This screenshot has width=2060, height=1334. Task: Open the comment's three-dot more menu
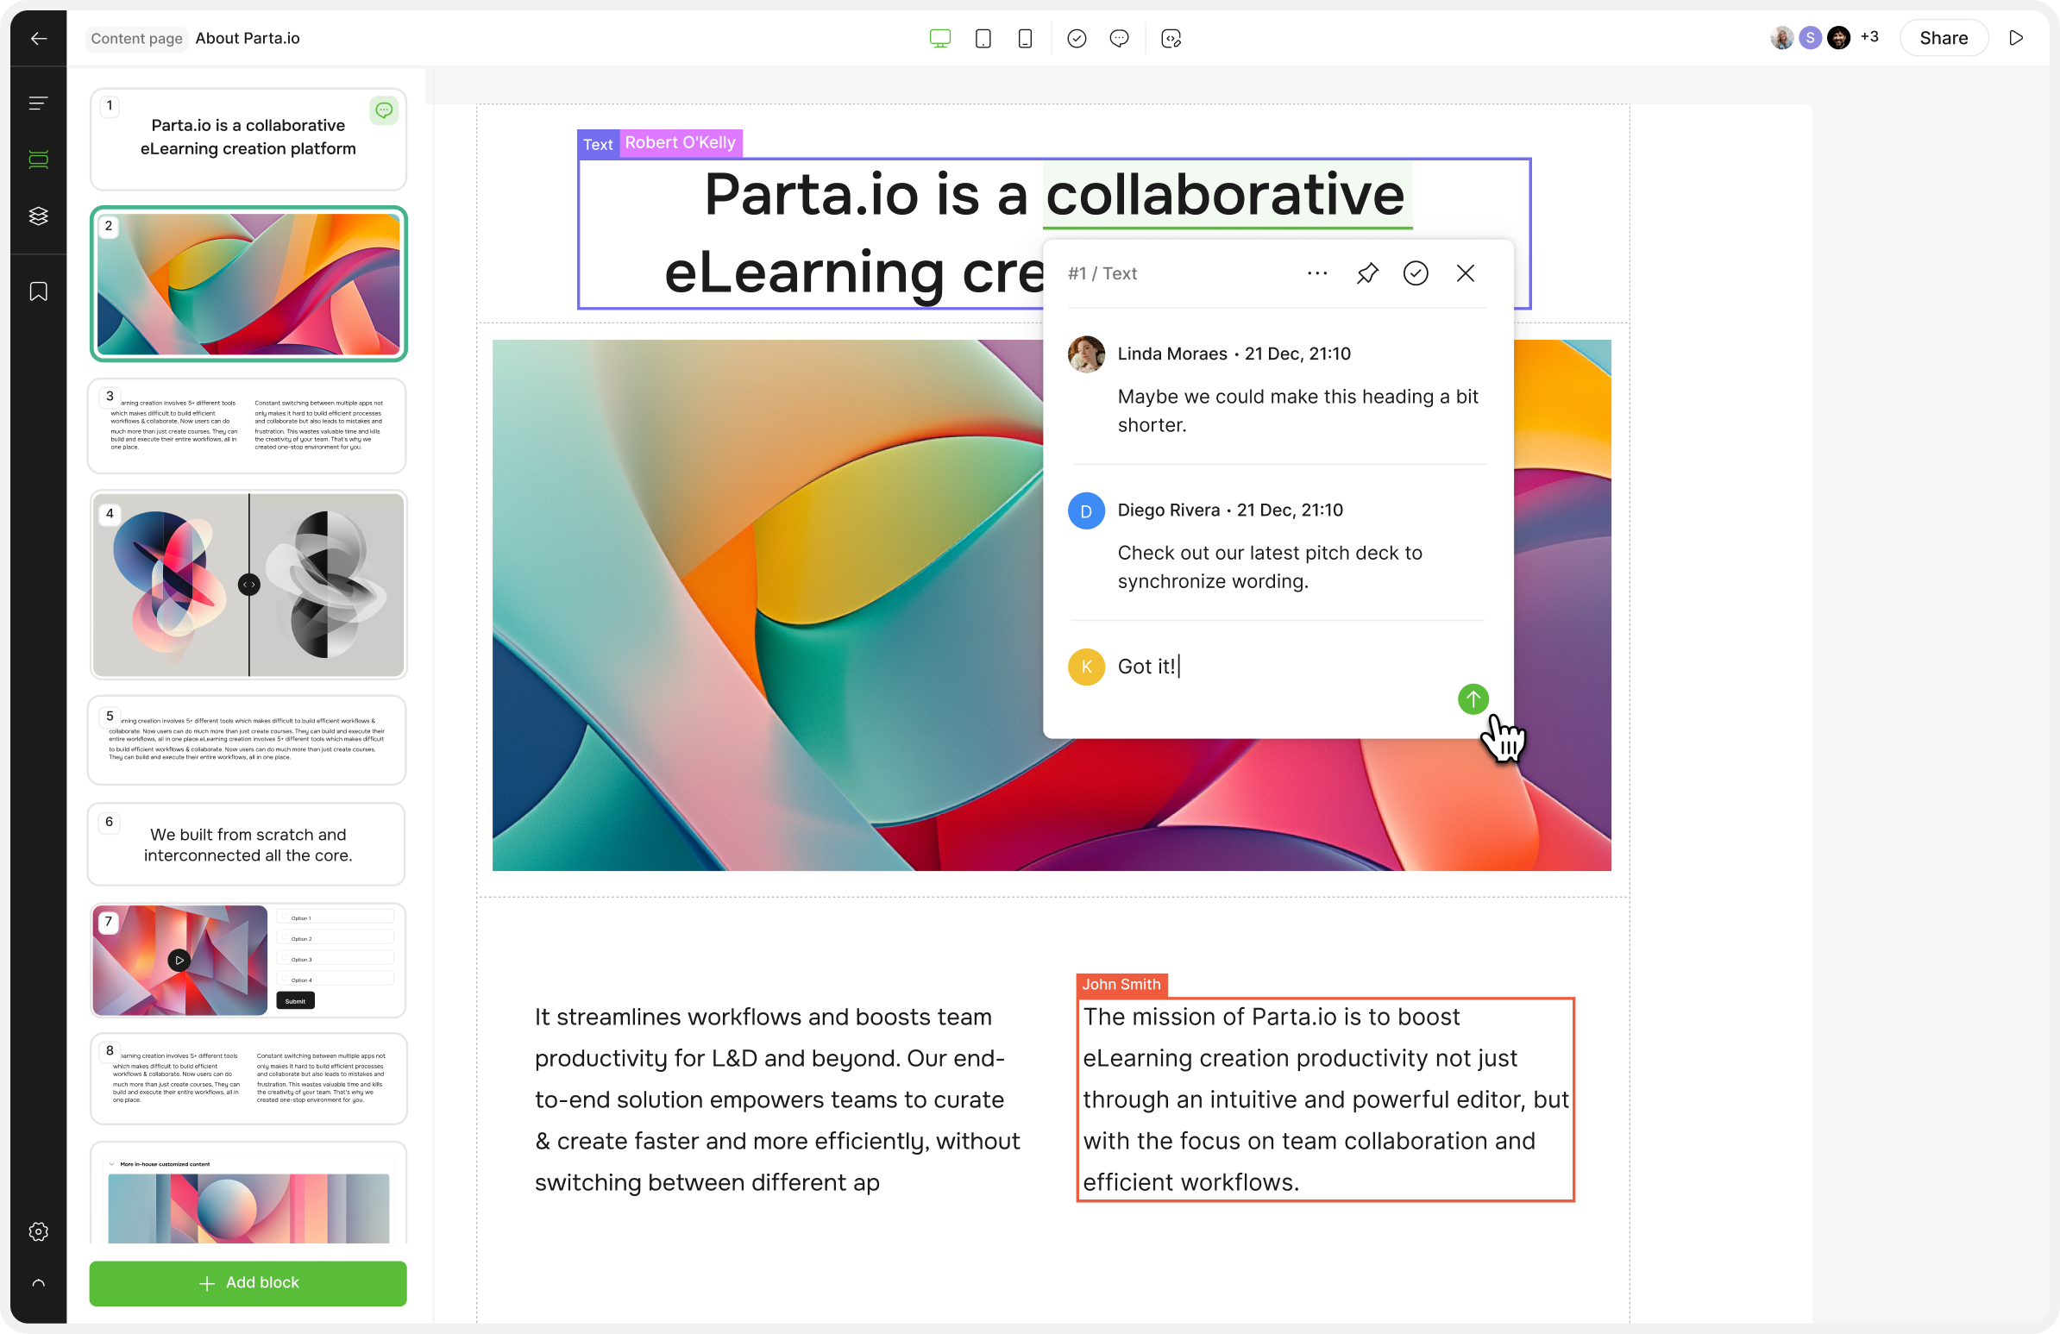click(x=1316, y=273)
